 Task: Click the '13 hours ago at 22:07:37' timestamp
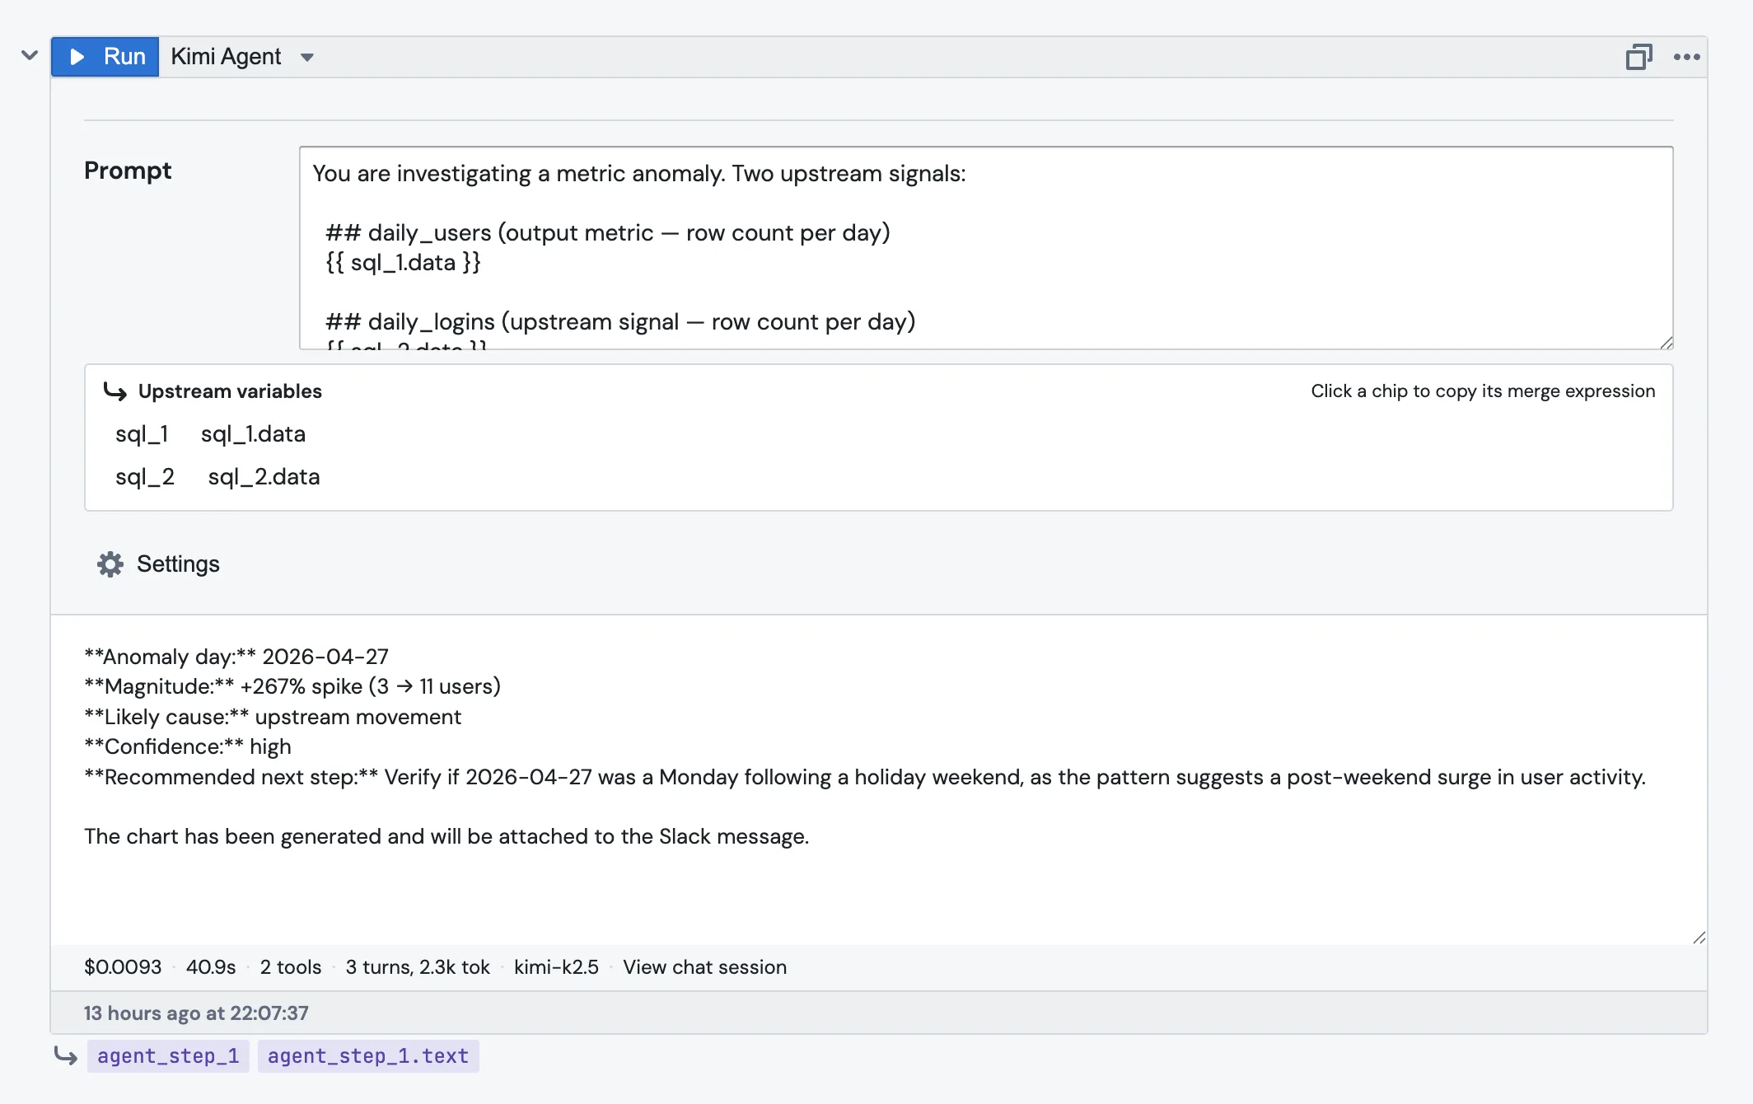pyautogui.click(x=196, y=1013)
